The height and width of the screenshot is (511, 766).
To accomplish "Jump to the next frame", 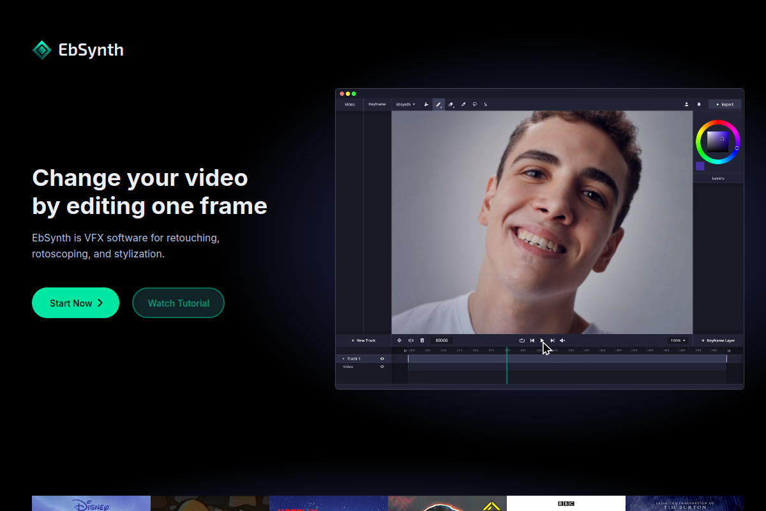I will pos(552,340).
